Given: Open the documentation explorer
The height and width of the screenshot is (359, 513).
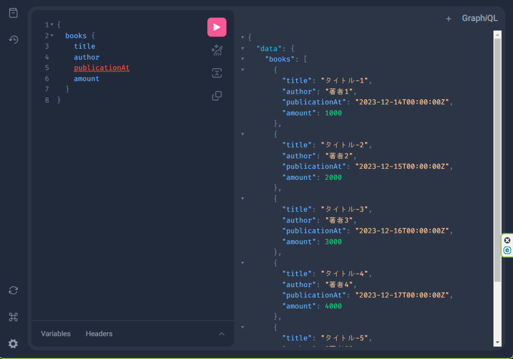Looking at the screenshot, I should (13, 13).
